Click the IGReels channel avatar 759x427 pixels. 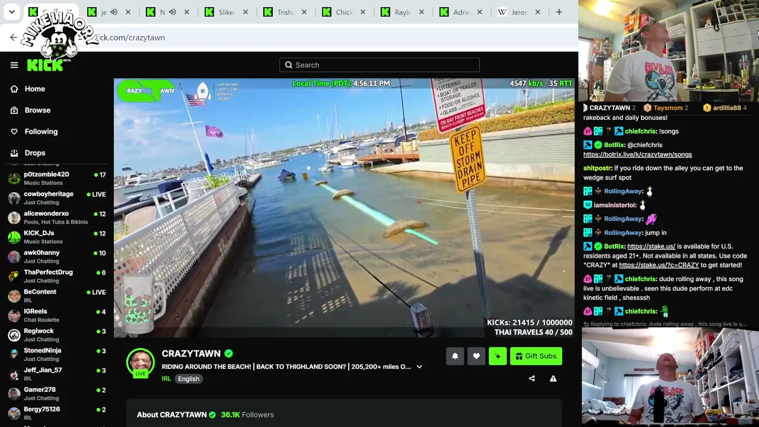click(14, 316)
